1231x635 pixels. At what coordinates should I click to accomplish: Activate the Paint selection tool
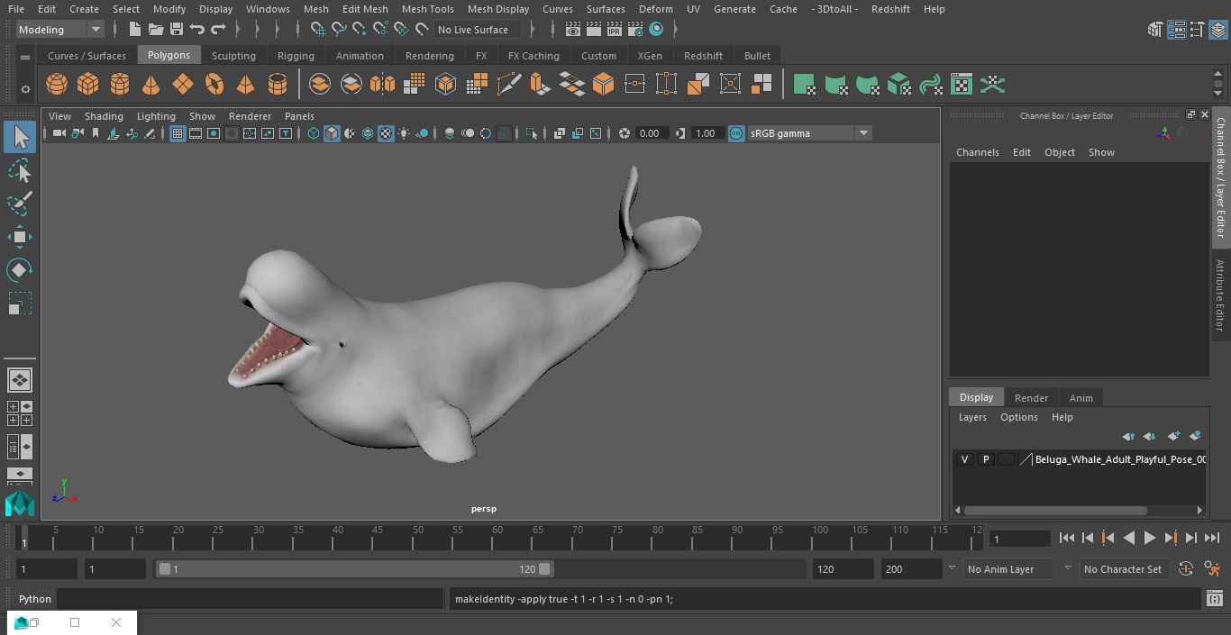[20, 204]
